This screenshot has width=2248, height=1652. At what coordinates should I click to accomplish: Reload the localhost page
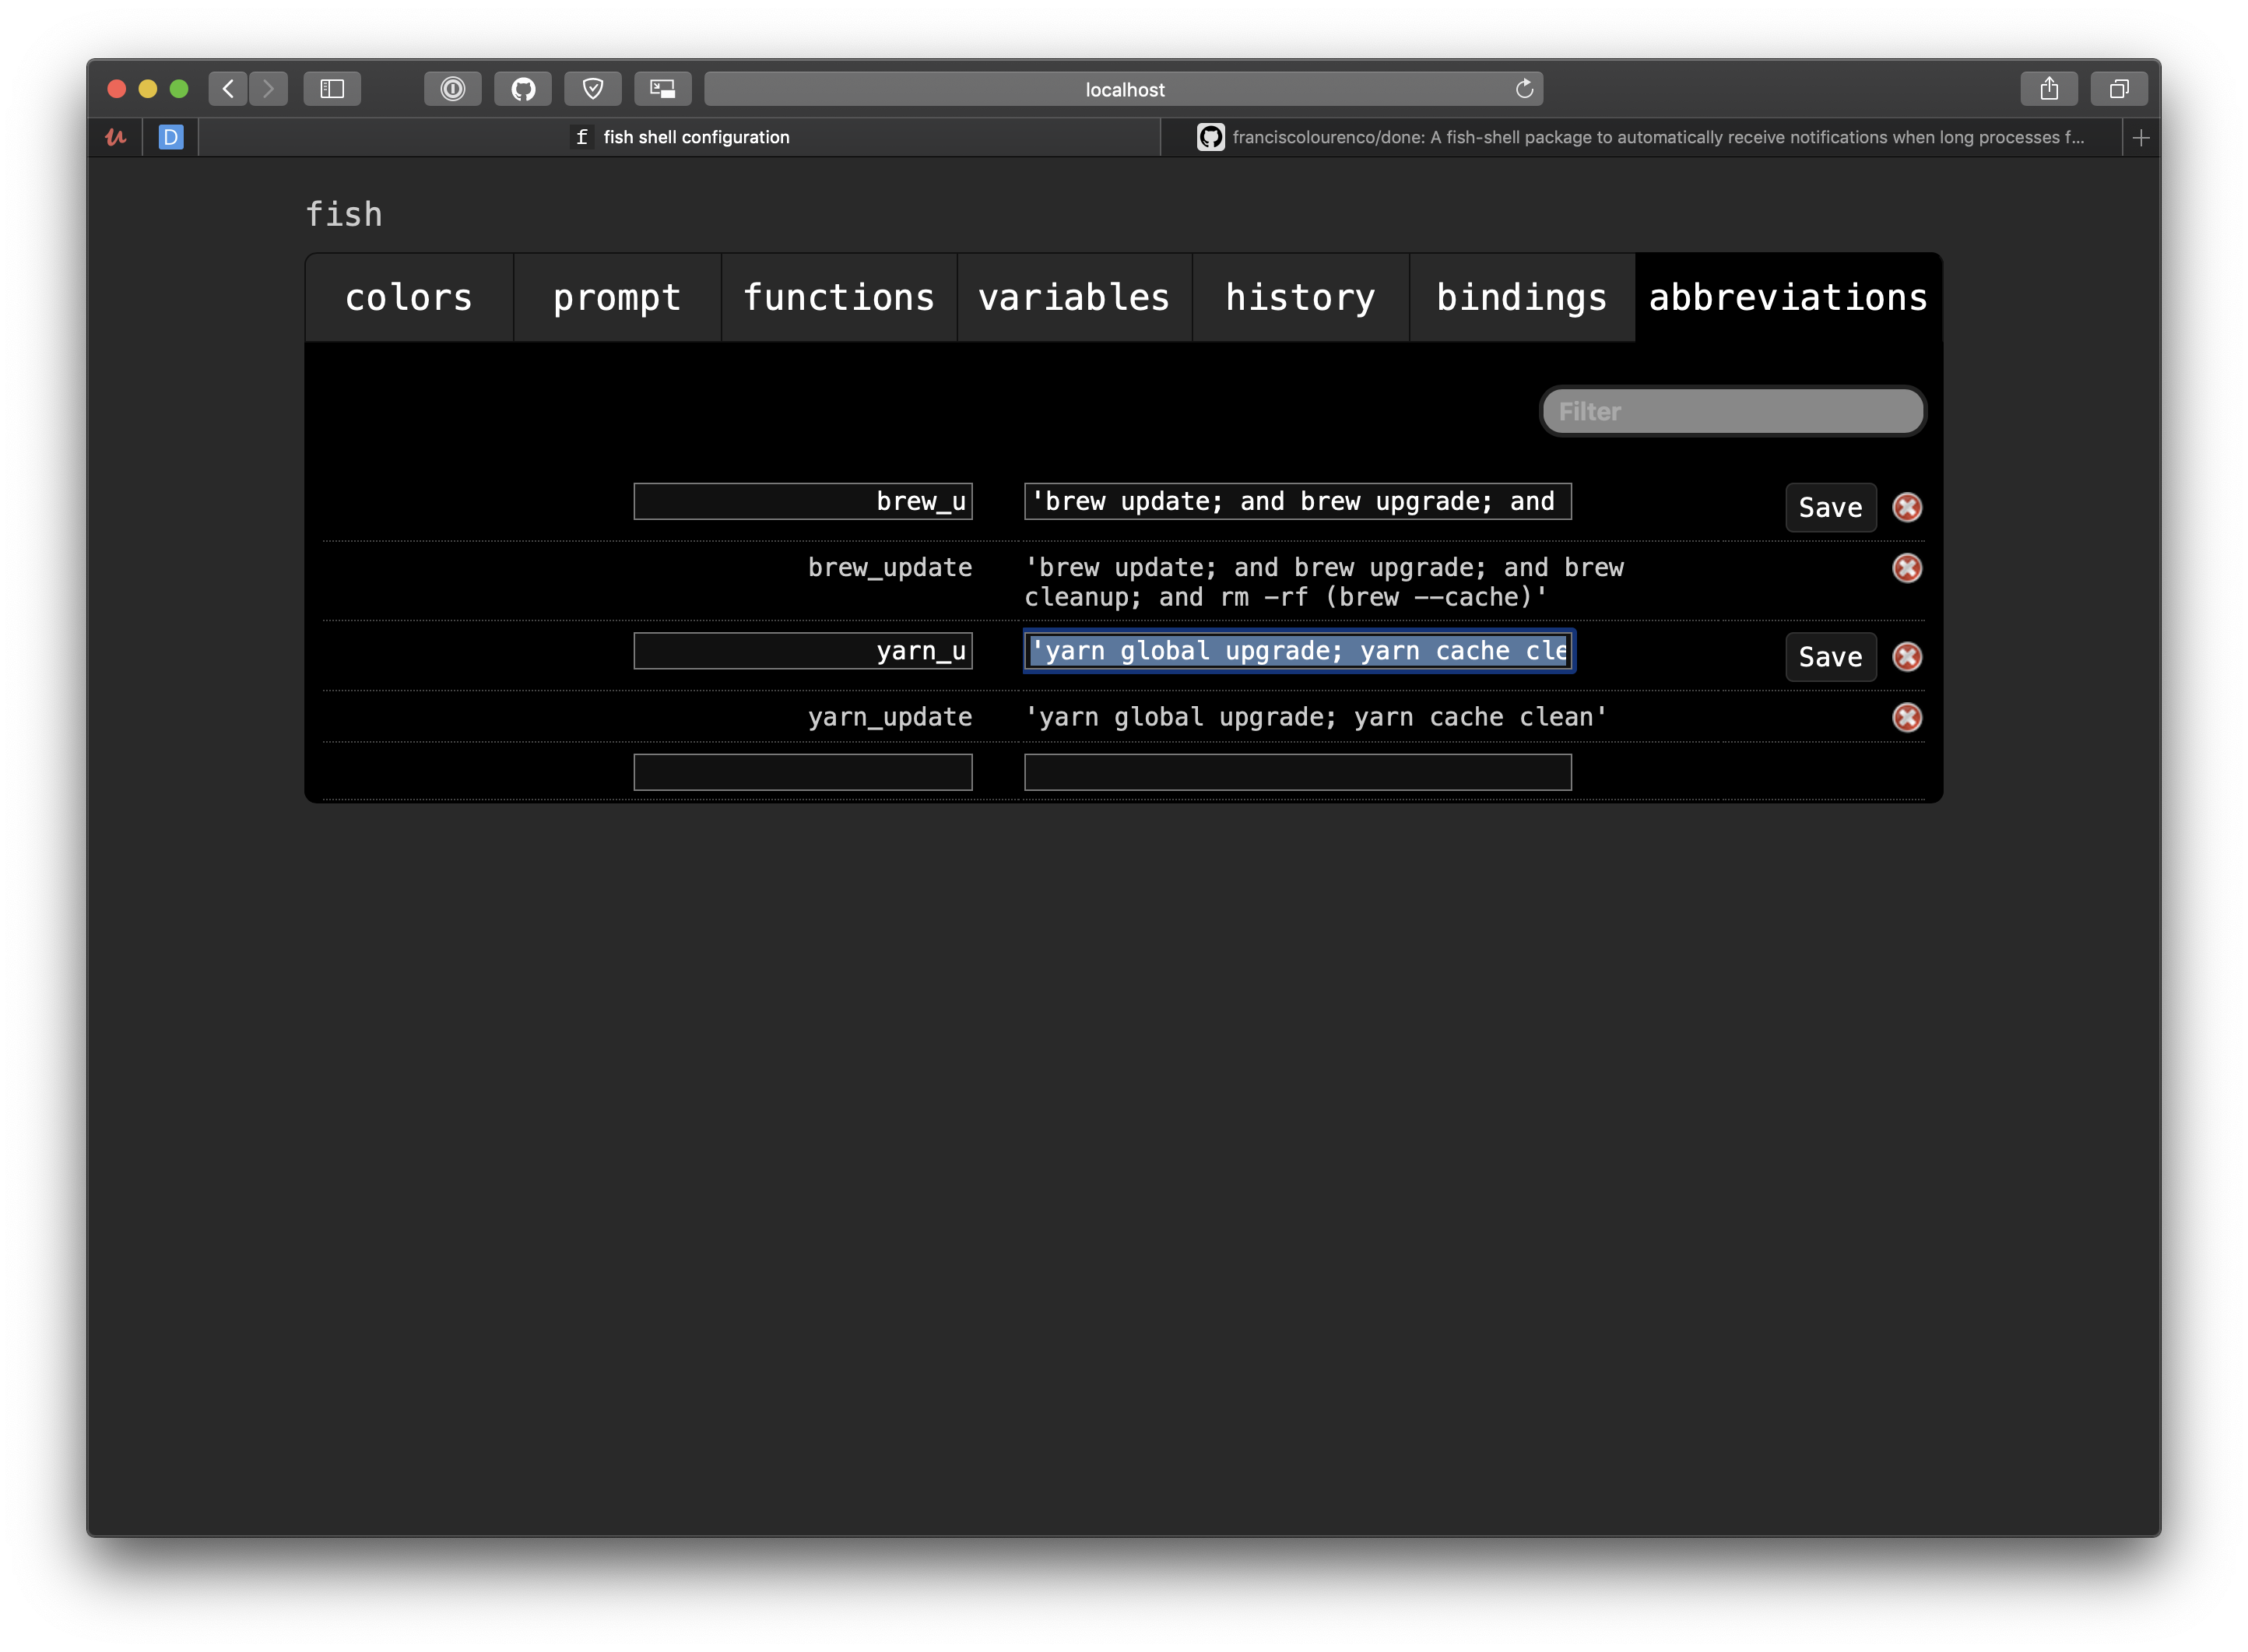pos(1523,89)
